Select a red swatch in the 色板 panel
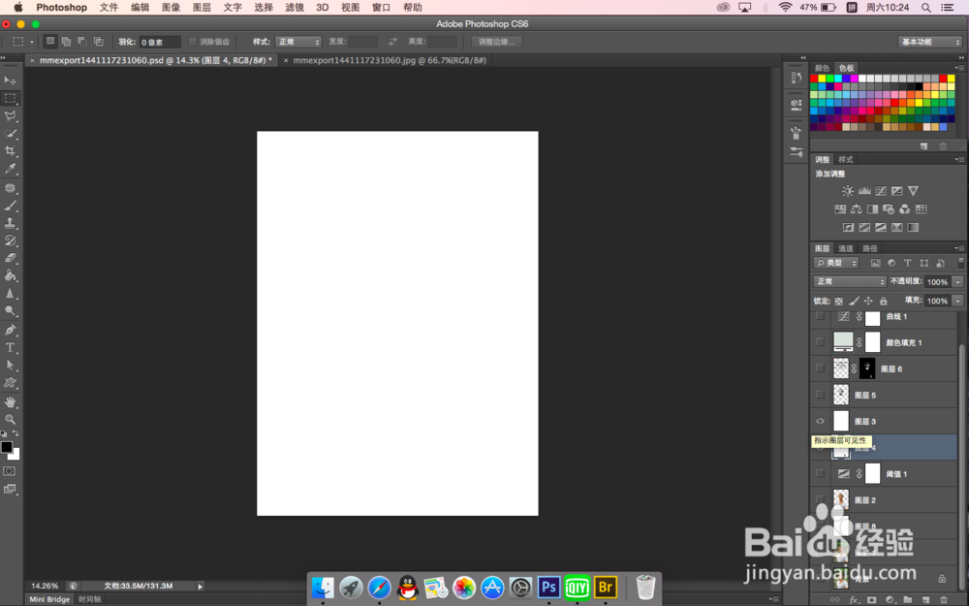 click(x=814, y=79)
